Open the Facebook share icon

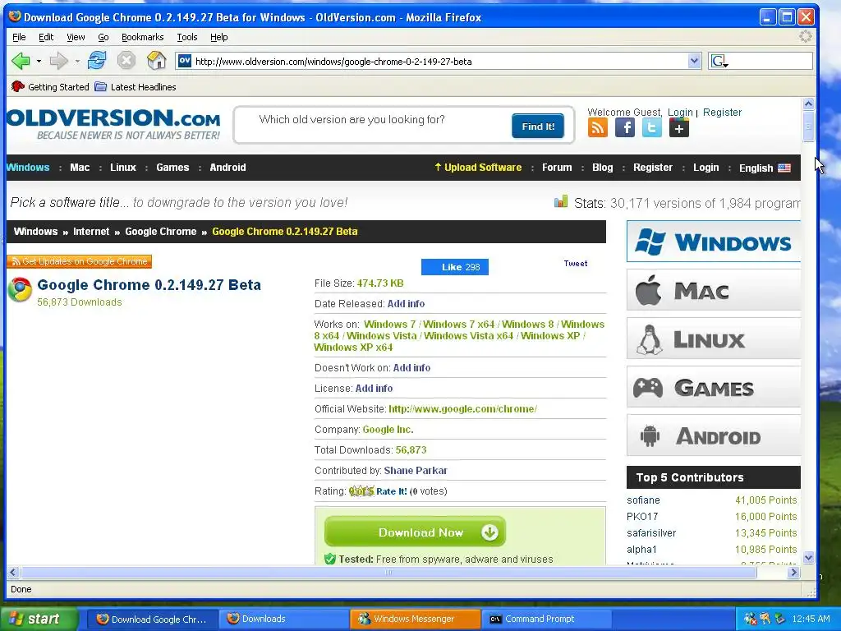click(x=625, y=127)
